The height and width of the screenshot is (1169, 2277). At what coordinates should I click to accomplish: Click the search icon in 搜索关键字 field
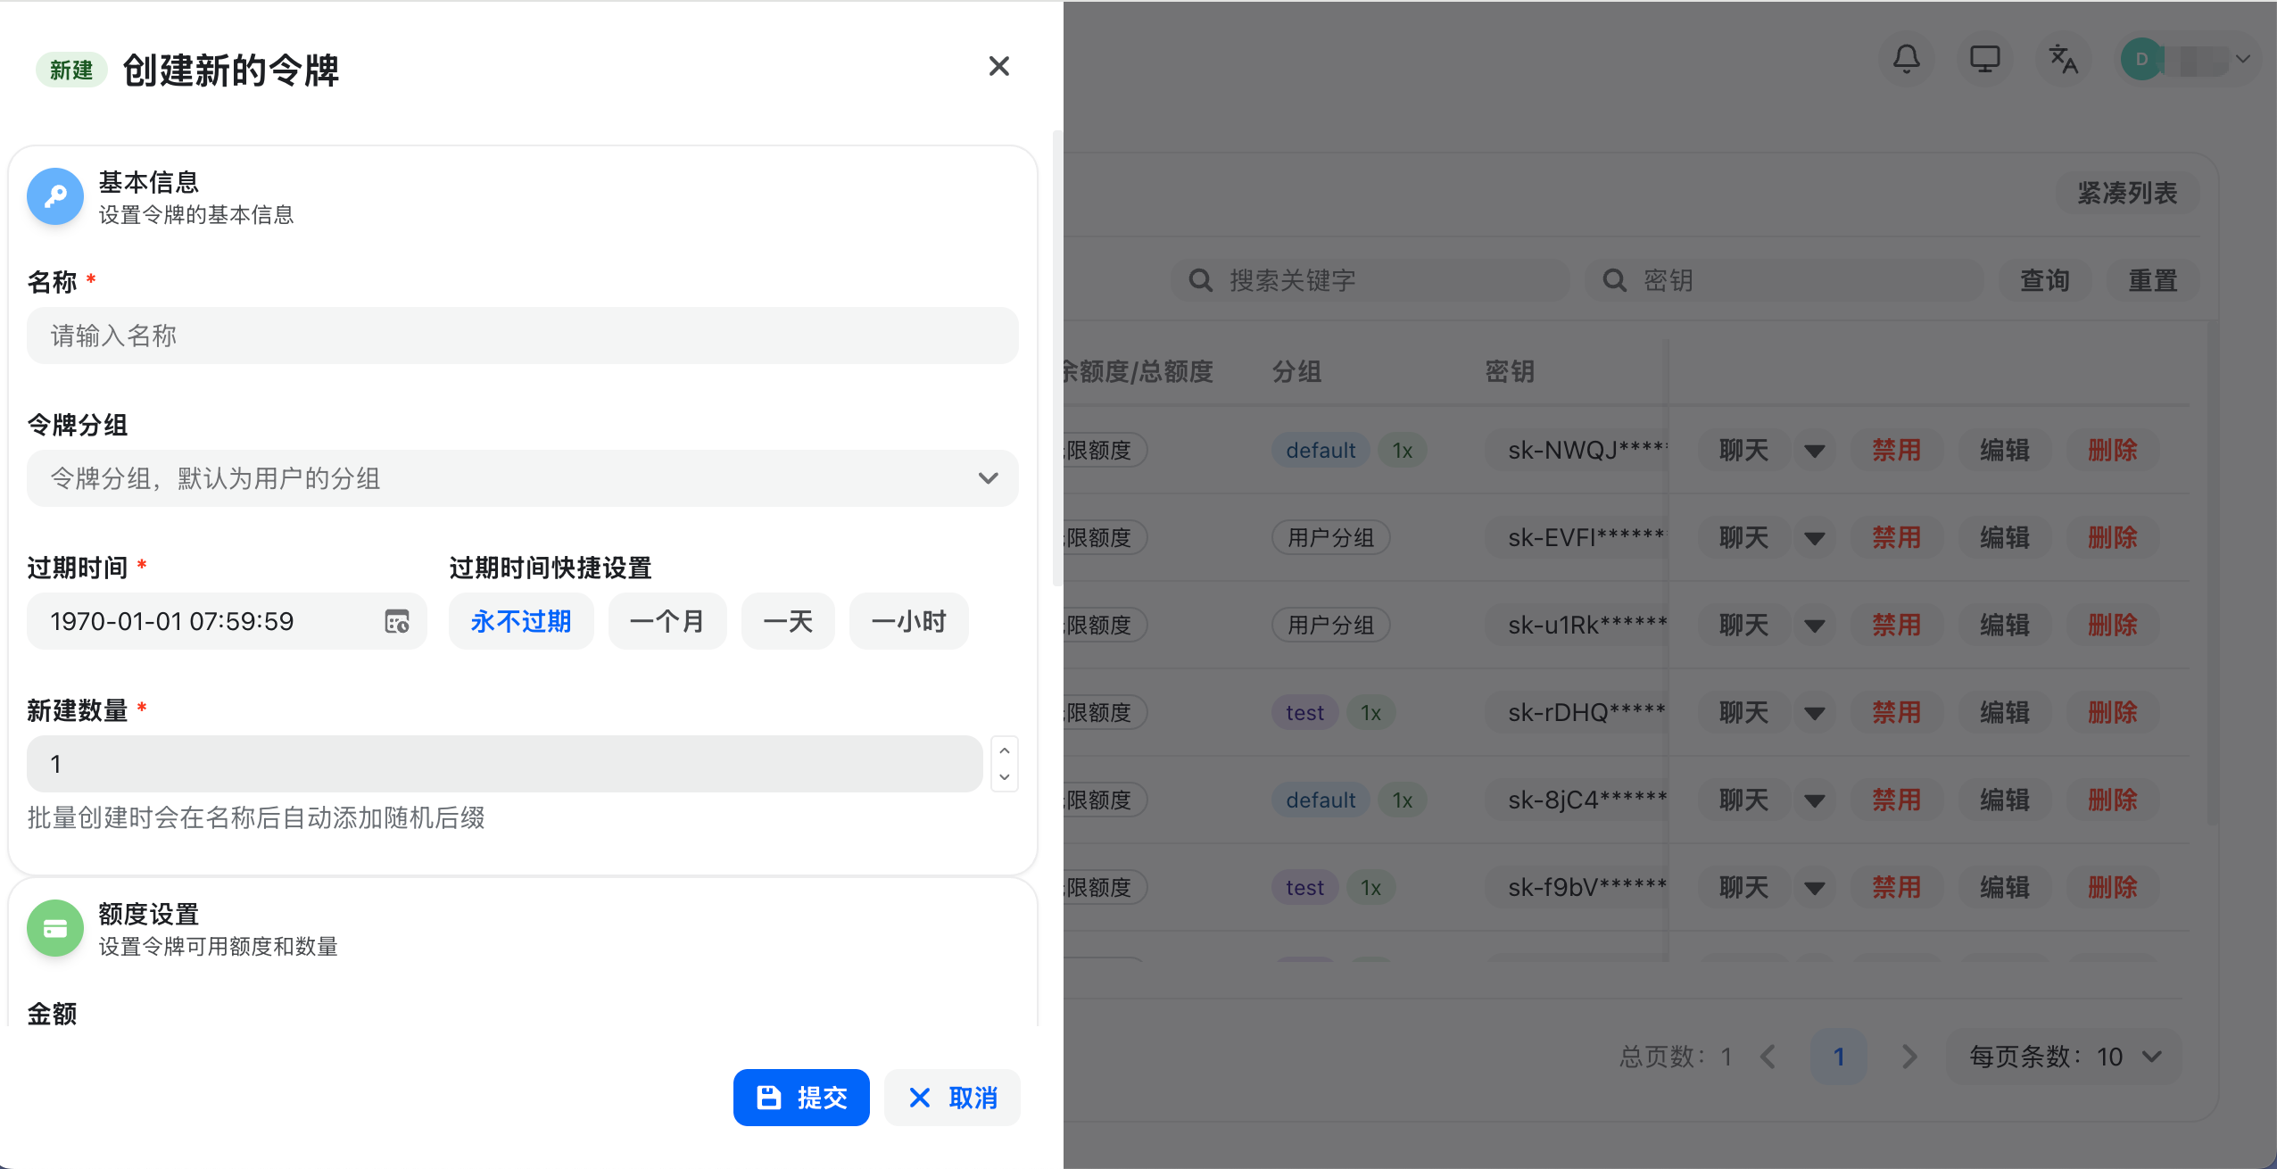[1201, 280]
